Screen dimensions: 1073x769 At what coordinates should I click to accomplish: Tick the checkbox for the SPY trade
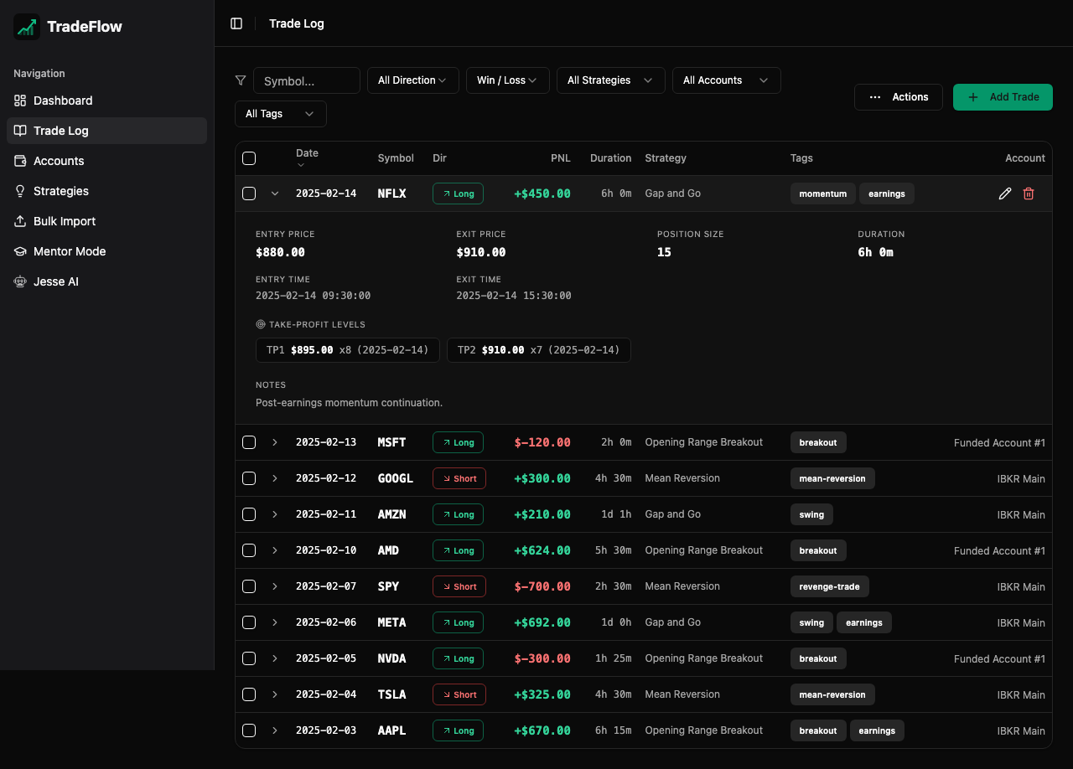[248, 586]
